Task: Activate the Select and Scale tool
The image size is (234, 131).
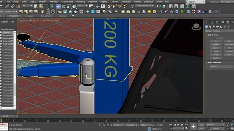Action: pos(69,7)
